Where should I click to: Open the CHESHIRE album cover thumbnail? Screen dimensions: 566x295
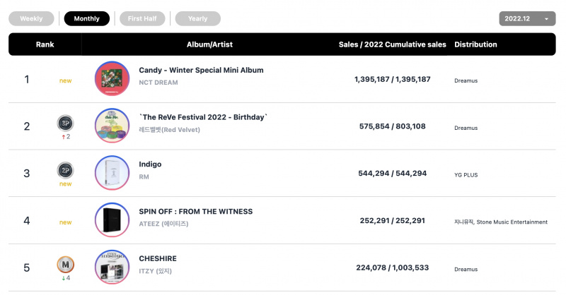pyautogui.click(x=112, y=267)
